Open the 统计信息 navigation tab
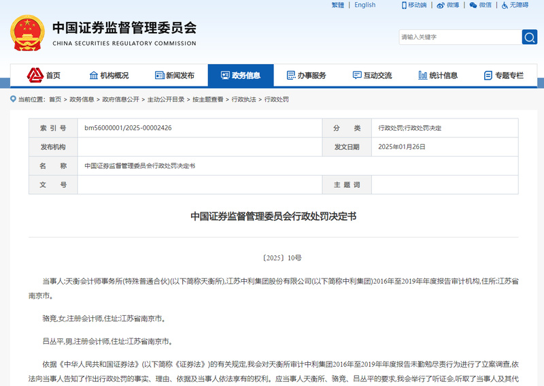This screenshot has width=544, height=386. [438, 75]
